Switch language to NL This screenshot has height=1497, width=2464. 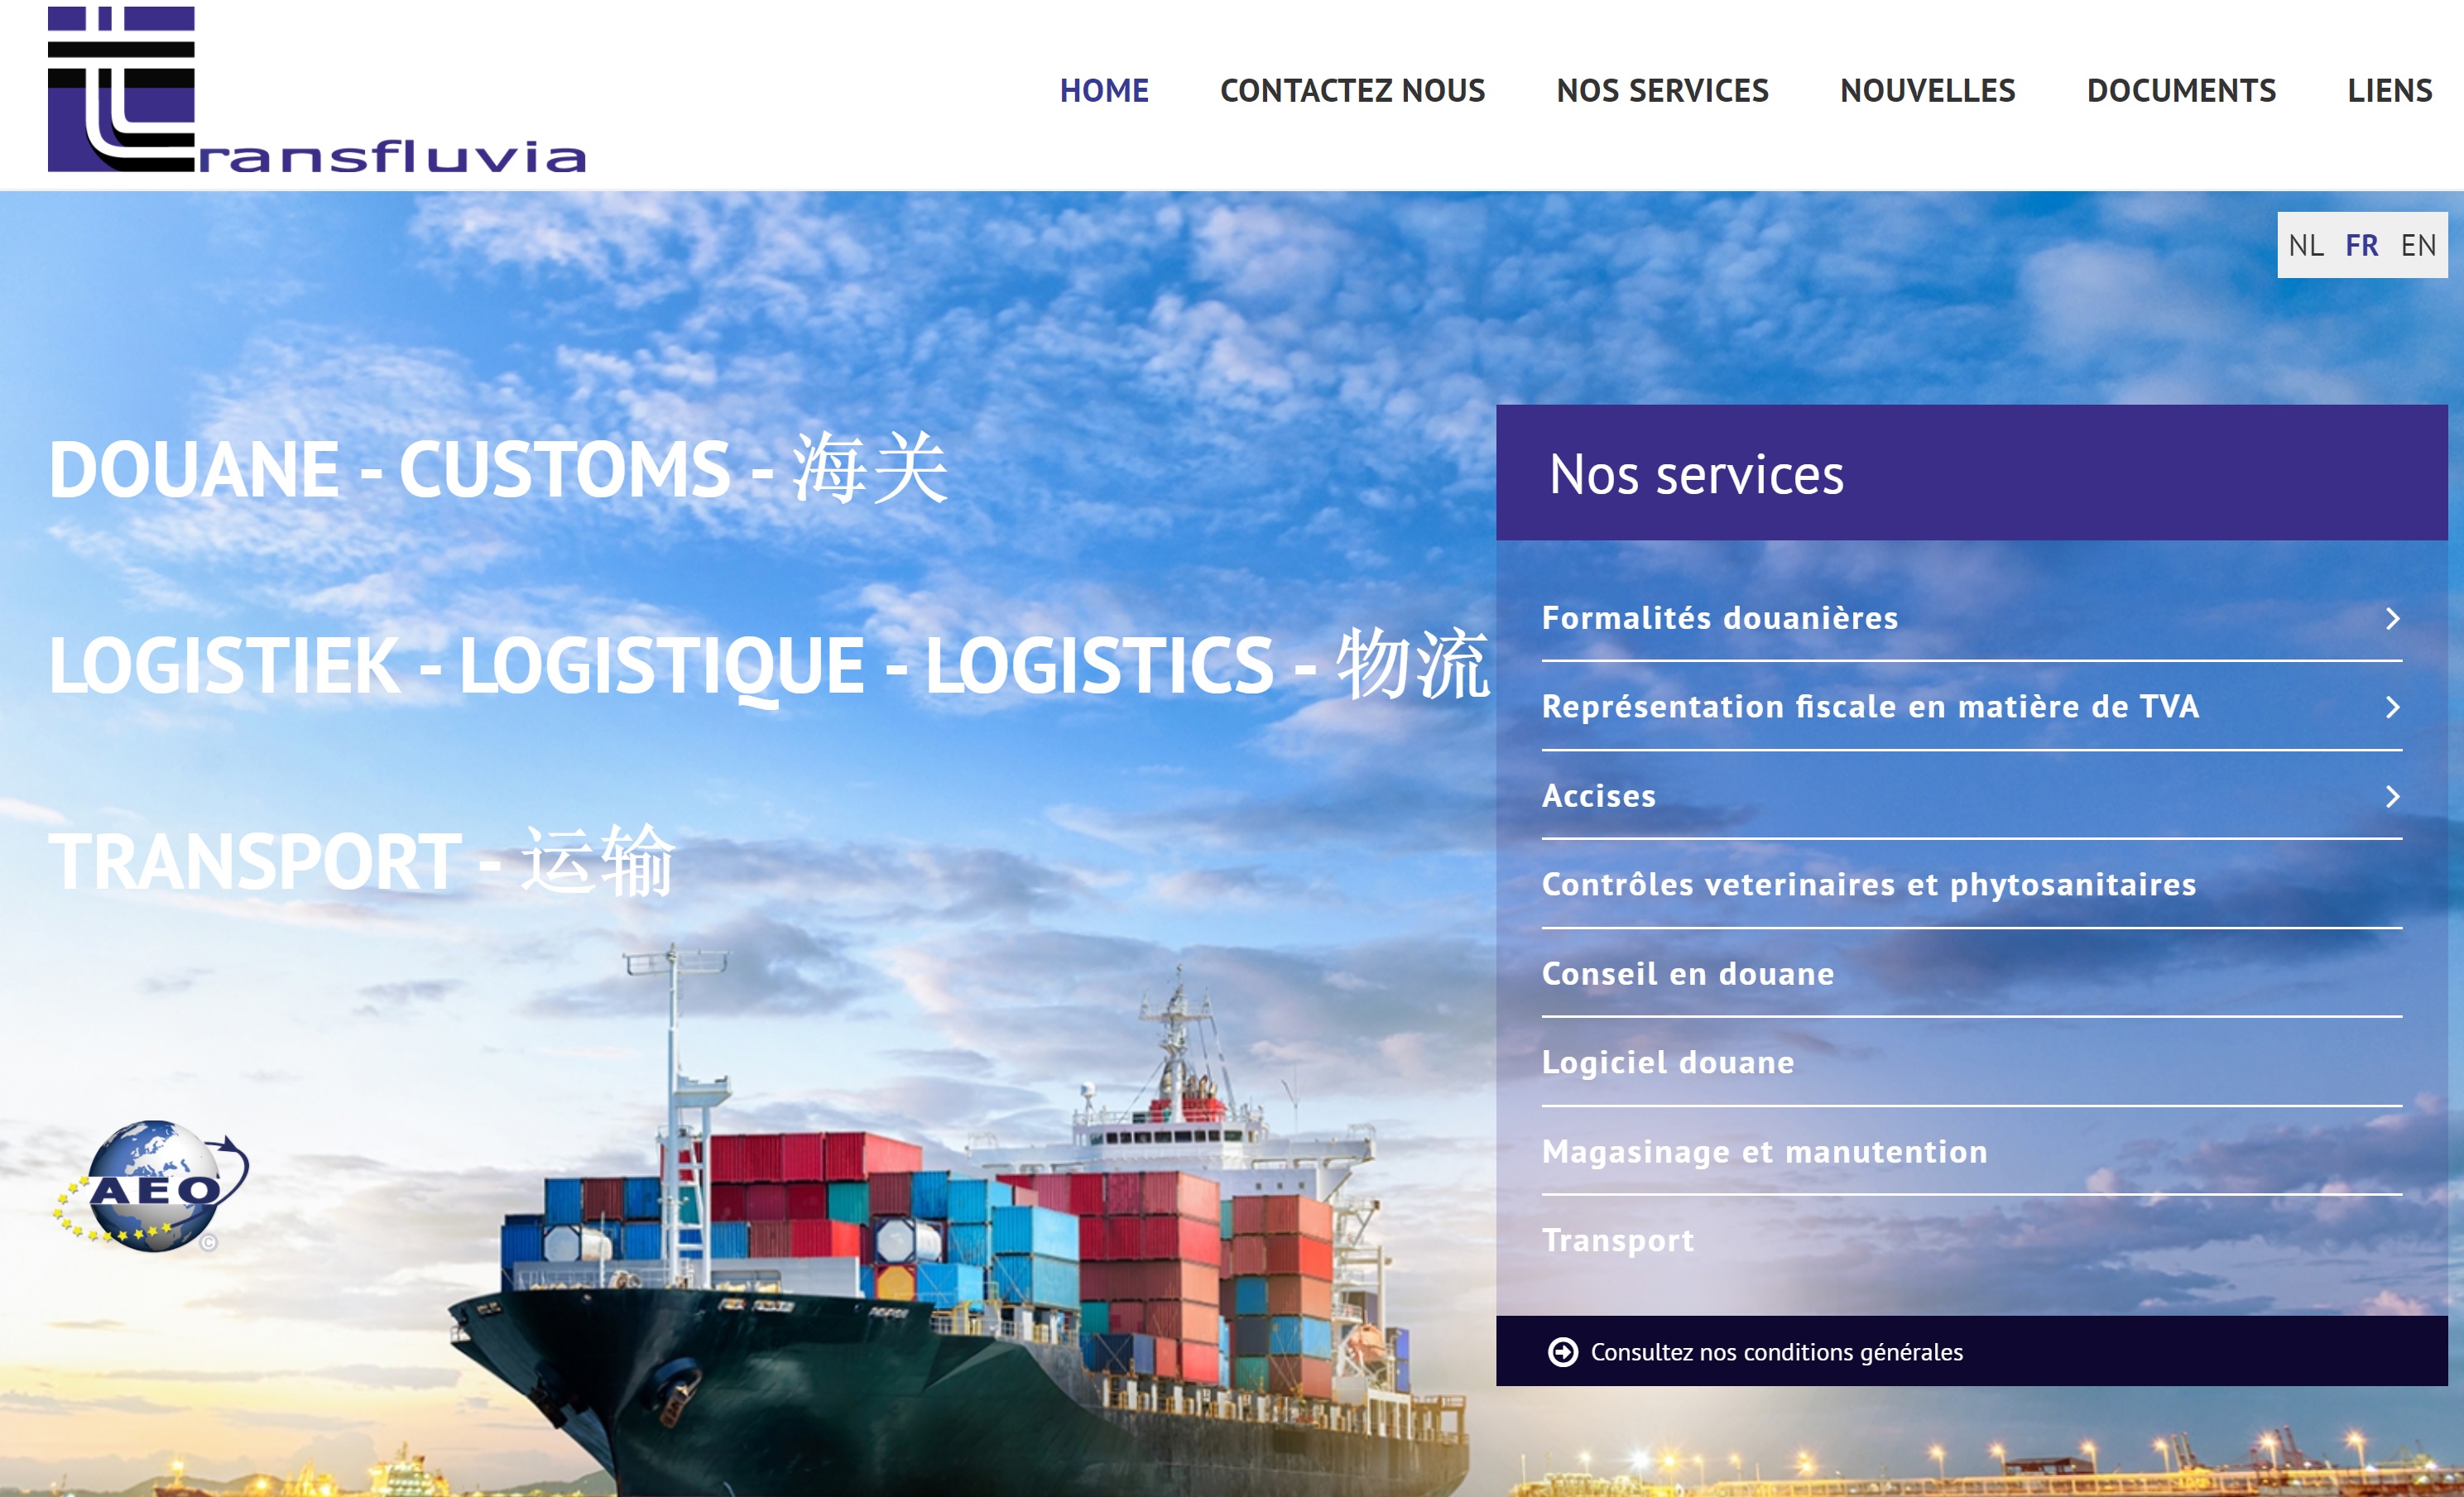(2306, 246)
